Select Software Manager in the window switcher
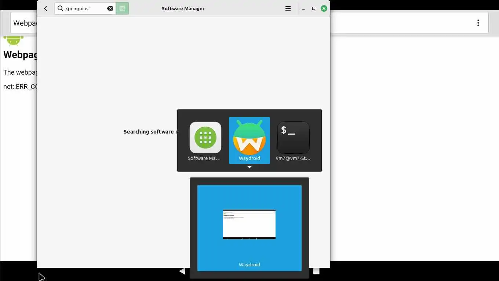 click(205, 140)
